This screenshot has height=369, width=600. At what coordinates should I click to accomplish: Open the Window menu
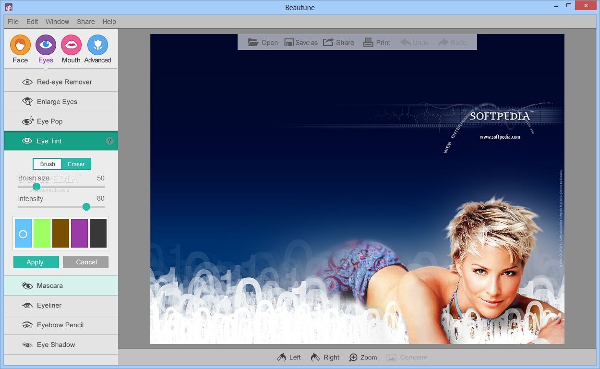57,22
